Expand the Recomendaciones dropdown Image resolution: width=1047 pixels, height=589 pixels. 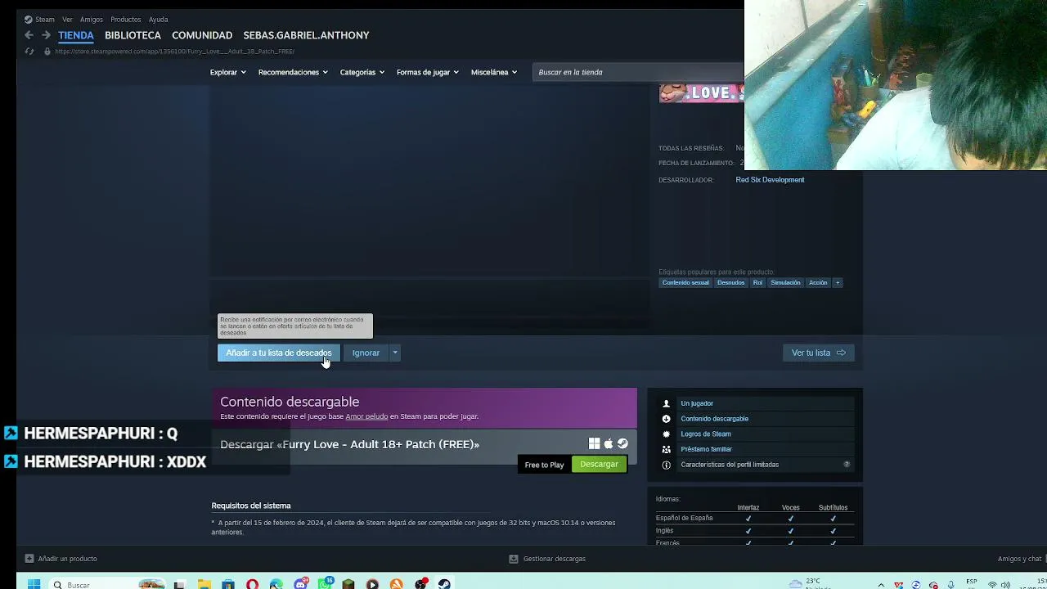tap(293, 72)
